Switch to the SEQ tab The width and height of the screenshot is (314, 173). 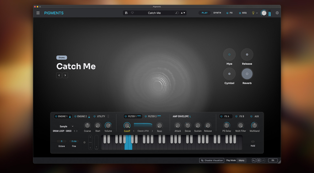[x=244, y=13]
